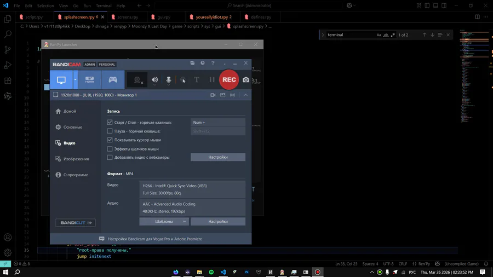Open the speaker sound settings in Bandicam
Viewport: 493px width, 277px height.
(154, 80)
